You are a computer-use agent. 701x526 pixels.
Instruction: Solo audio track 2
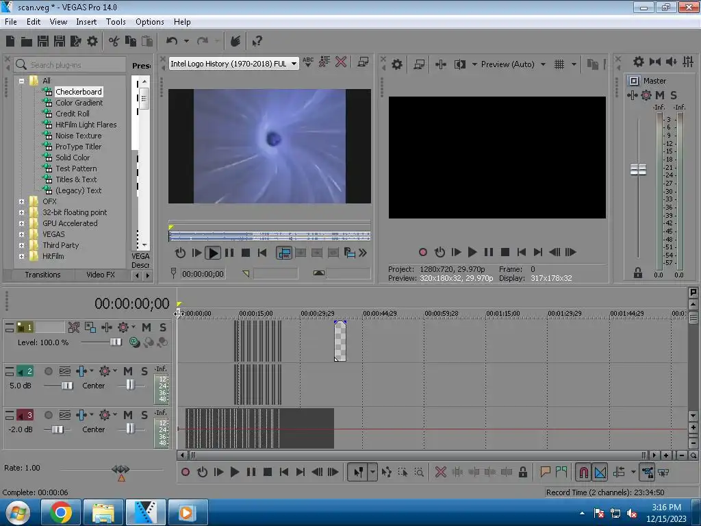[144, 371]
